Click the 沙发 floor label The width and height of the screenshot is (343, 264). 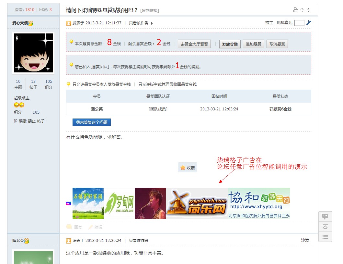[x=305, y=240]
